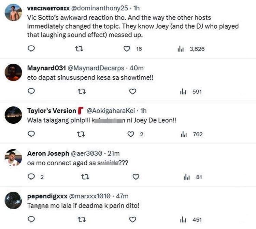The image size is (256, 229).
Task: Show the 2 replies on Aeron Joseph's tweet
Action: 31,177
